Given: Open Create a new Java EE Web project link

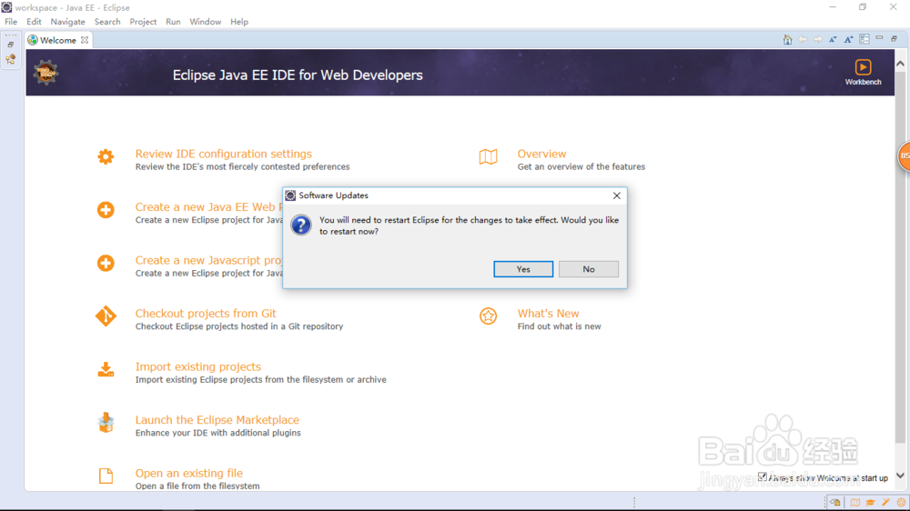Looking at the screenshot, I should pyautogui.click(x=209, y=207).
